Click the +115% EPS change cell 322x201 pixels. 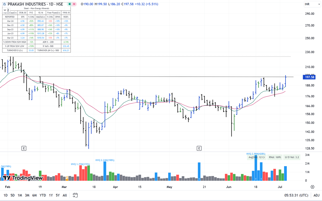click(31, 33)
